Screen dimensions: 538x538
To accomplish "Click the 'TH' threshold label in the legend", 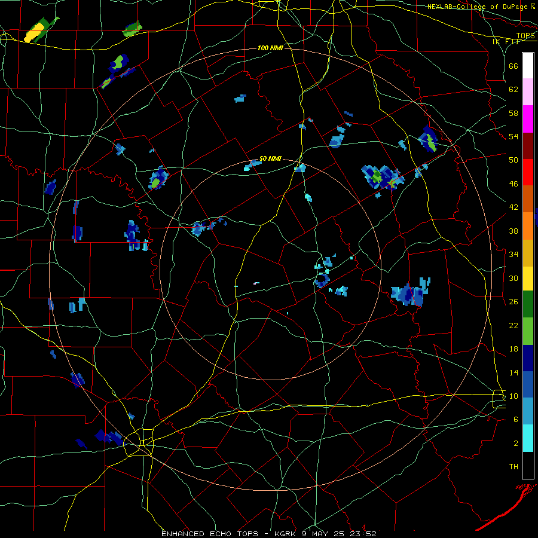I will pos(513,467).
